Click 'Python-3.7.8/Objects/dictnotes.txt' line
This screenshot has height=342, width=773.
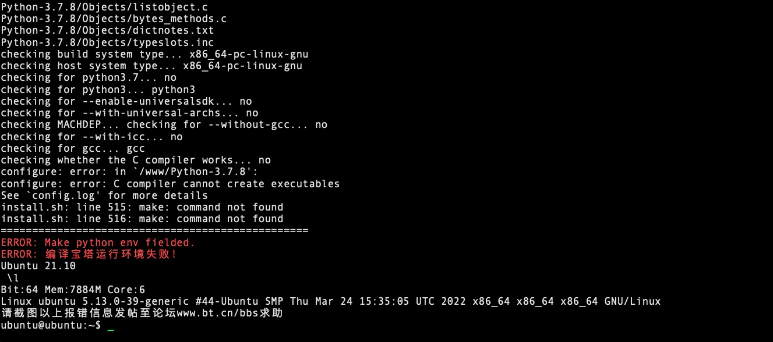tap(107, 30)
